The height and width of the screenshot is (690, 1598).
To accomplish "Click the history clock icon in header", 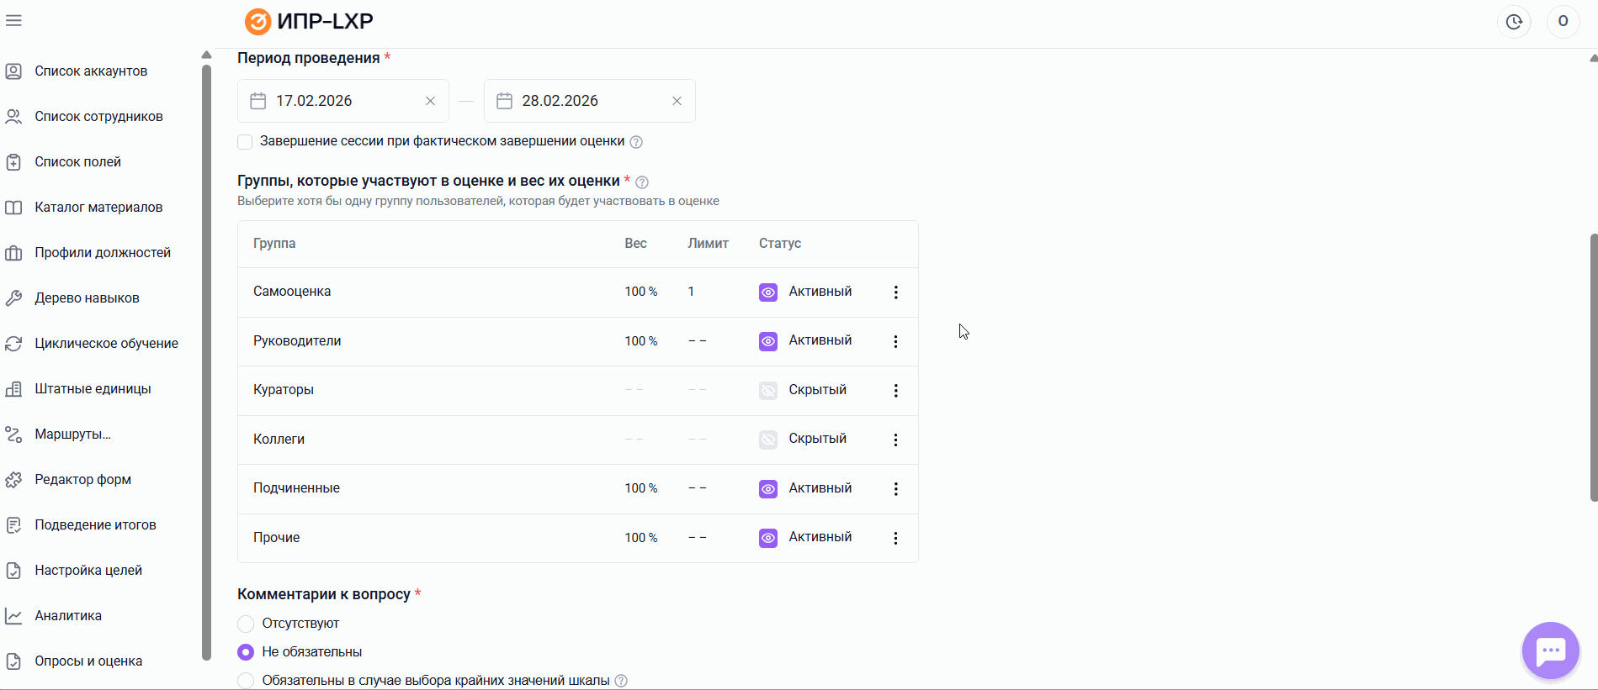I will (x=1514, y=22).
